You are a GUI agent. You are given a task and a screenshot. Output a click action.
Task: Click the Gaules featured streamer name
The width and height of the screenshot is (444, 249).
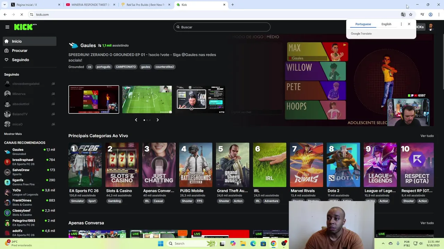click(x=88, y=45)
